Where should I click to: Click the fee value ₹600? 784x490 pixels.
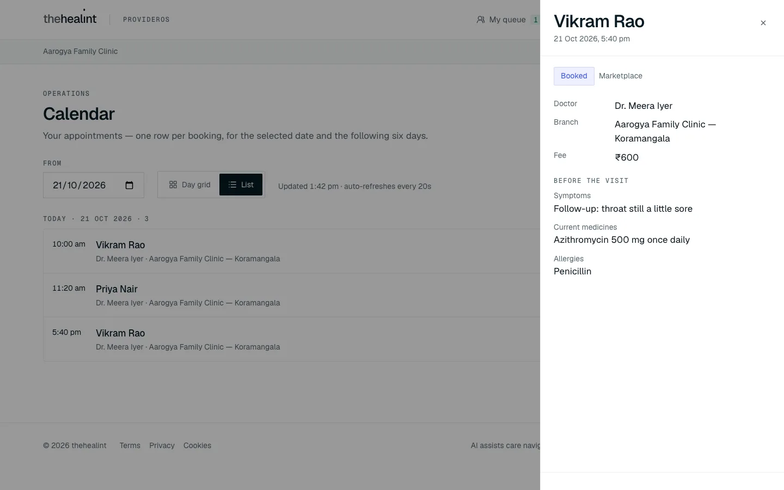(x=627, y=157)
